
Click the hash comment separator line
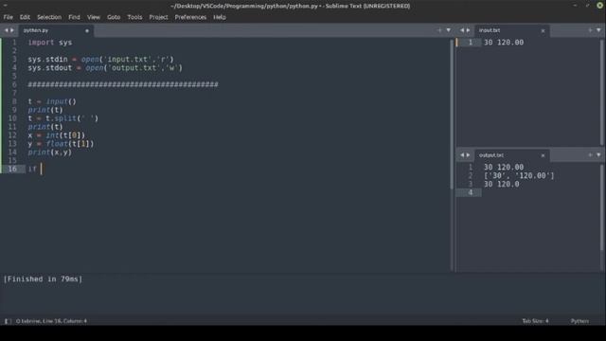pyautogui.click(x=123, y=84)
